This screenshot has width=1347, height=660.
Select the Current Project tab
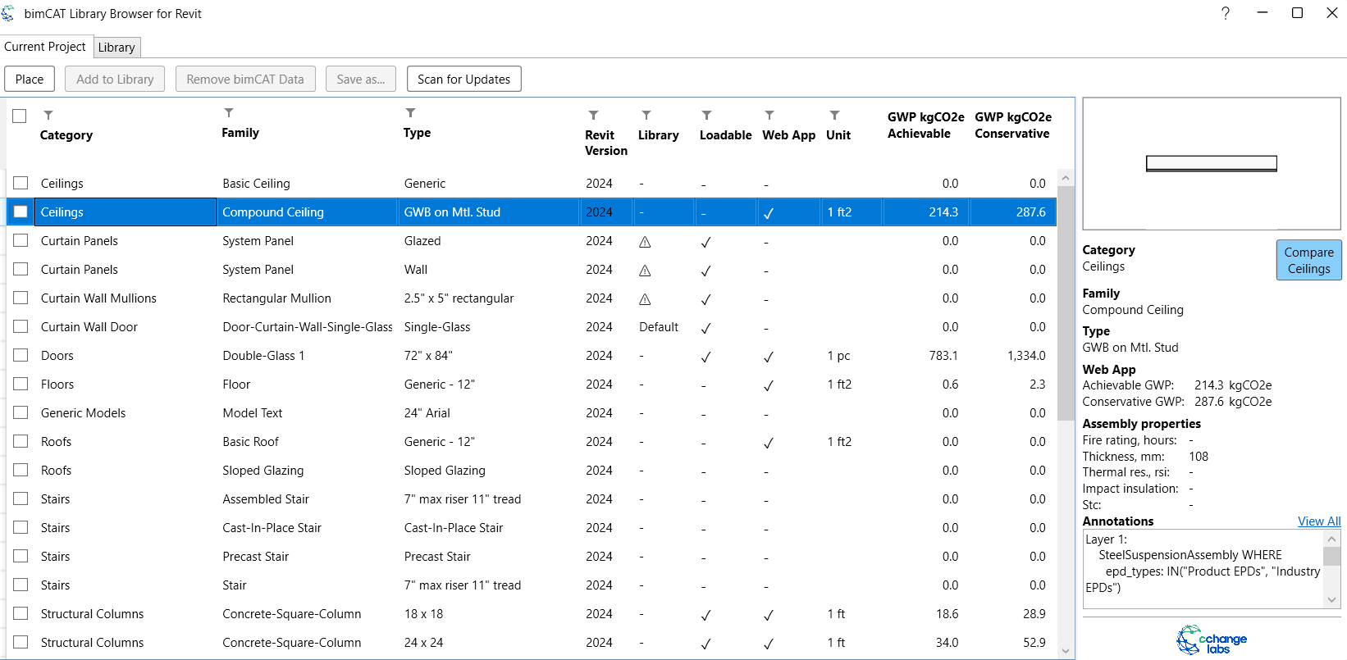pos(45,47)
